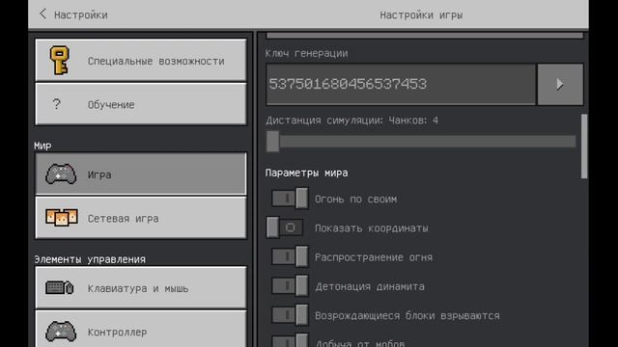Open the Специальные возможности section
The width and height of the screenshot is (618, 347).
(x=141, y=60)
